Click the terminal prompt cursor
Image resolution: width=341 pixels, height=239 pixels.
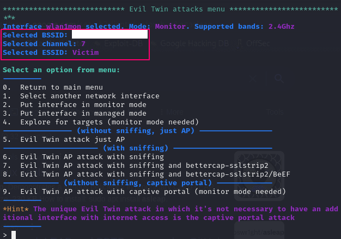(14, 235)
